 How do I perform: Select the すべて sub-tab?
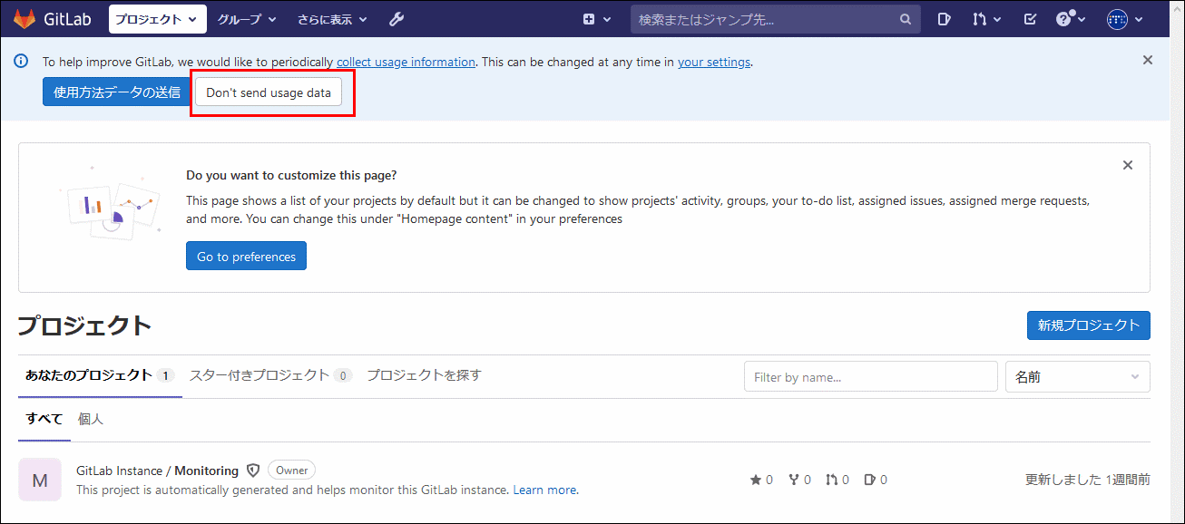(x=44, y=419)
